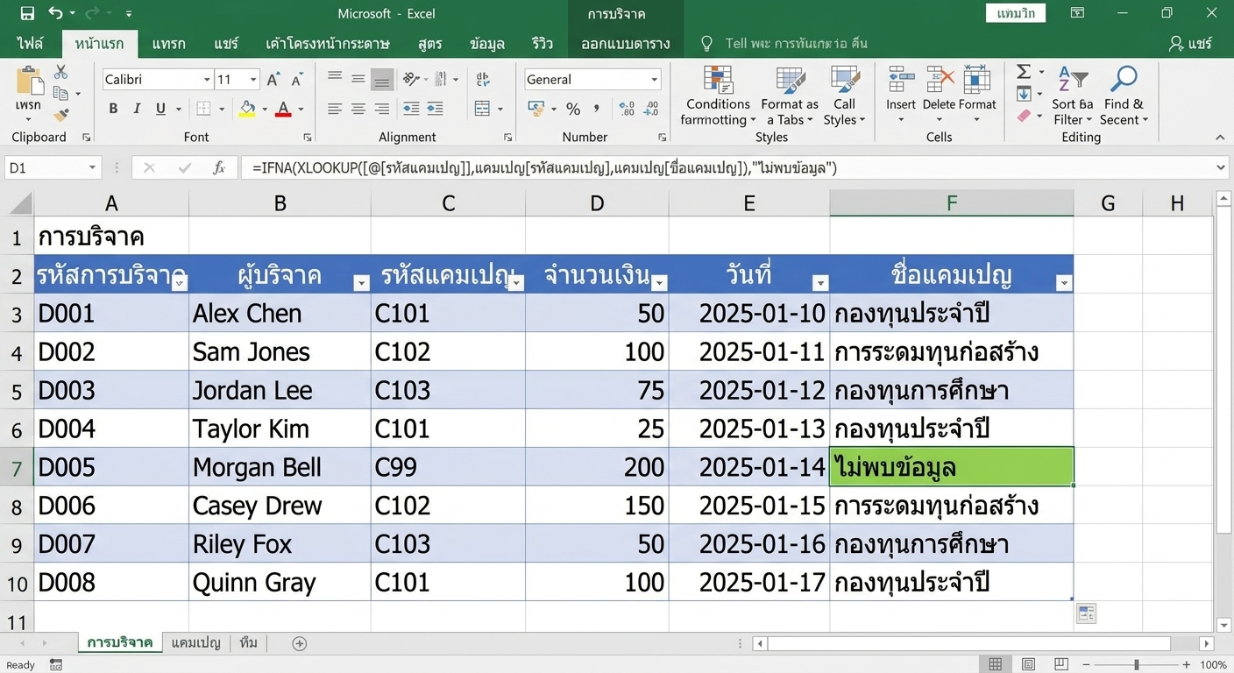Open Find & Select magnifier

(x=1124, y=97)
